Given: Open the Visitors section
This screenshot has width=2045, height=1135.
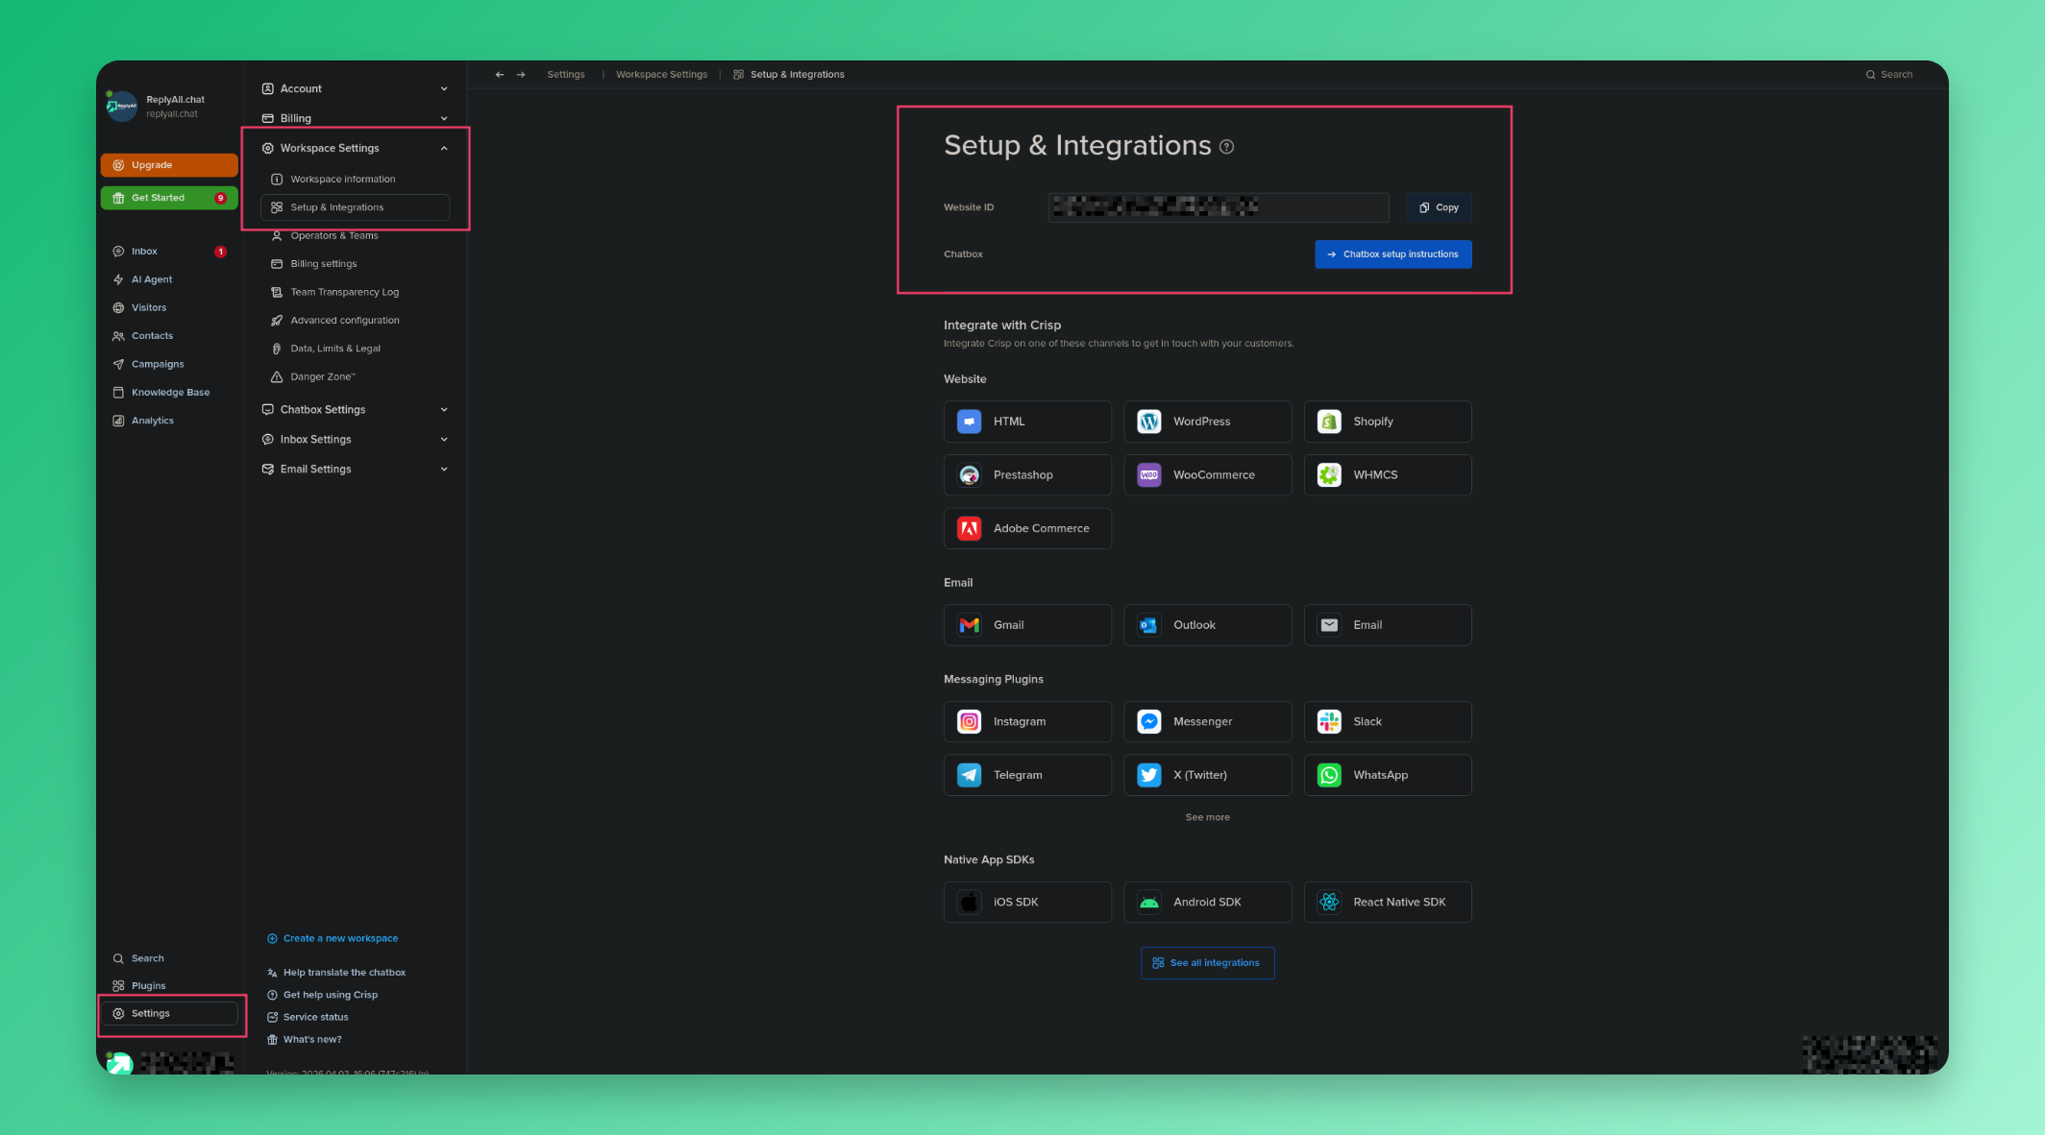Looking at the screenshot, I should pyautogui.click(x=148, y=307).
